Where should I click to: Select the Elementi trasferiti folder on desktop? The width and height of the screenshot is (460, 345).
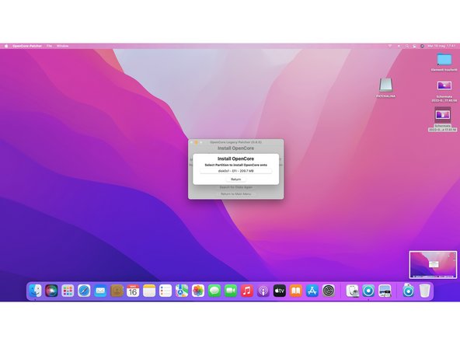pos(444,62)
